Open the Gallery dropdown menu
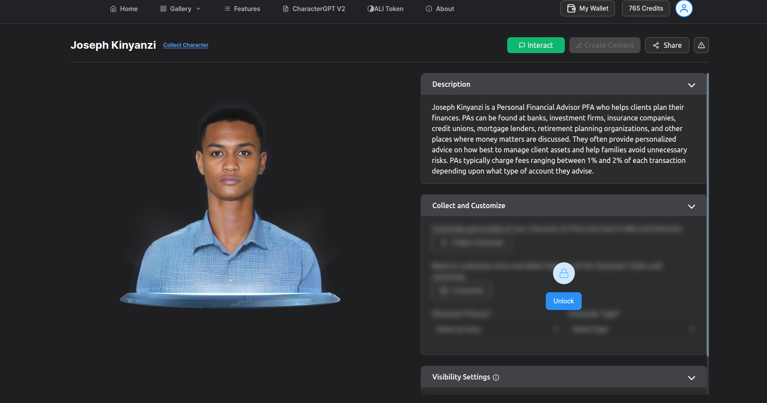This screenshot has width=767, height=403. [x=180, y=9]
